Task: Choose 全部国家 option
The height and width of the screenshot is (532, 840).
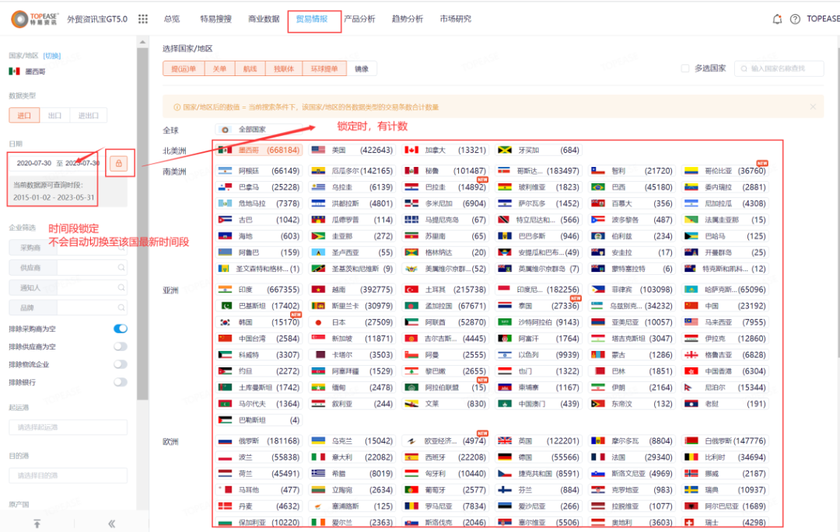Action: 258,130
